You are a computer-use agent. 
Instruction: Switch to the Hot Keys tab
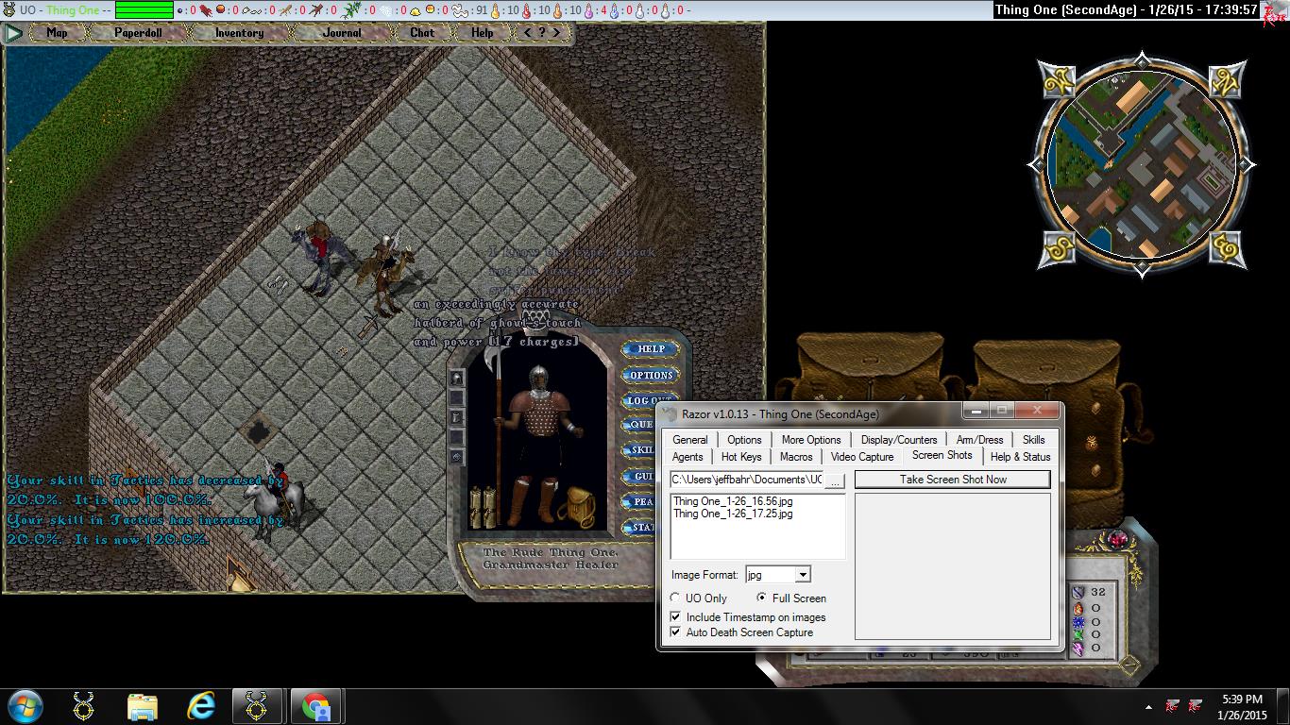[x=741, y=457]
